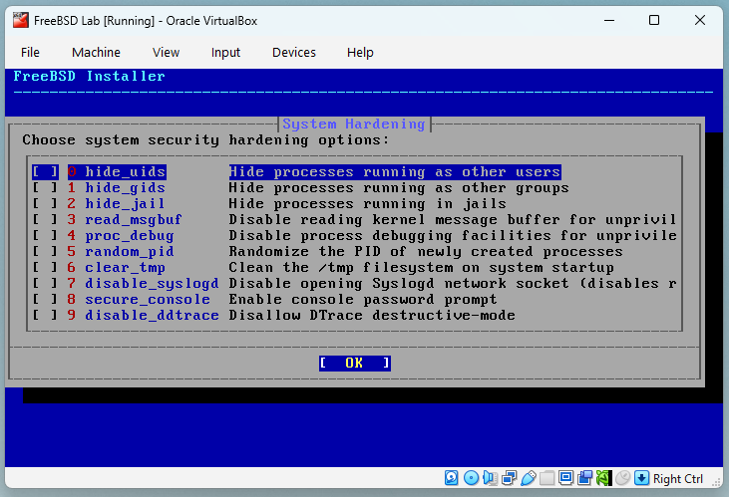Confirm hardening options with OK button

click(x=355, y=364)
